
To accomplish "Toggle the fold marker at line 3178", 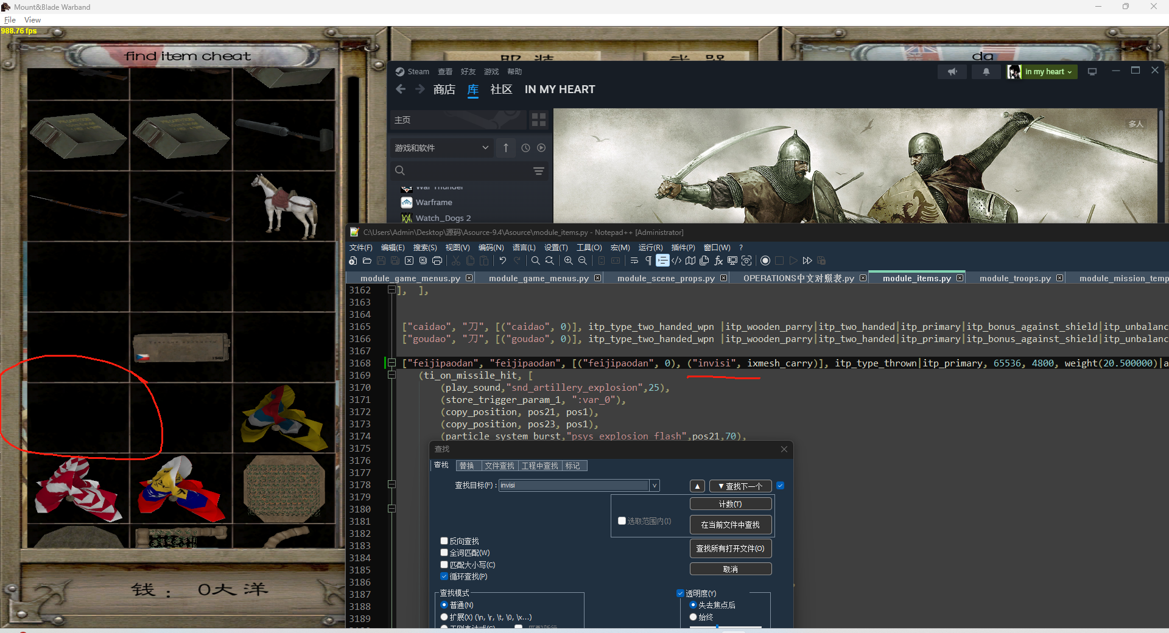I will pyautogui.click(x=391, y=485).
